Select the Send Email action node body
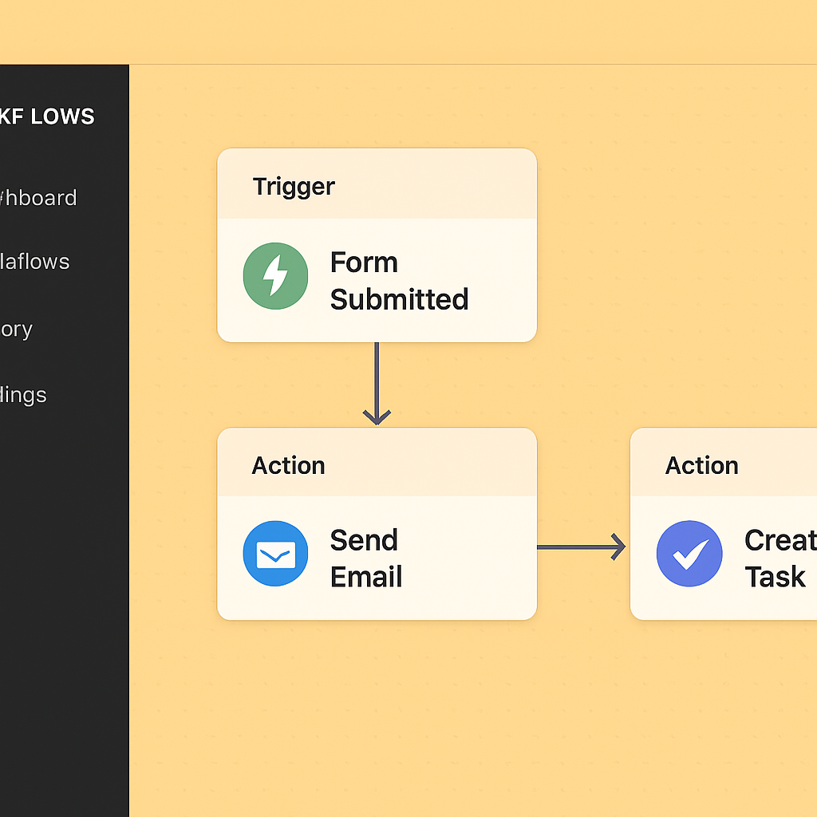The image size is (817, 817). (377, 558)
